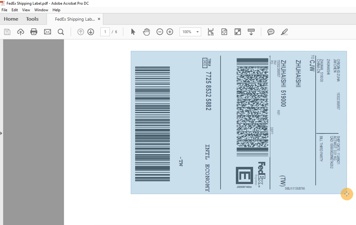Open the View menu

pyautogui.click(x=26, y=10)
